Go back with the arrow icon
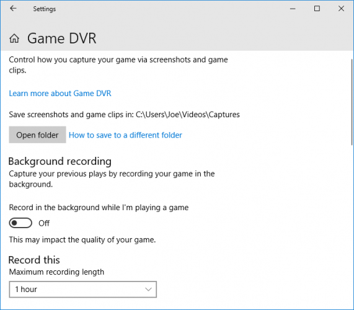 [13, 9]
